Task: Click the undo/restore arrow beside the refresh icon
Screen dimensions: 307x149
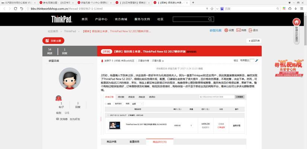Action: click(22, 9)
